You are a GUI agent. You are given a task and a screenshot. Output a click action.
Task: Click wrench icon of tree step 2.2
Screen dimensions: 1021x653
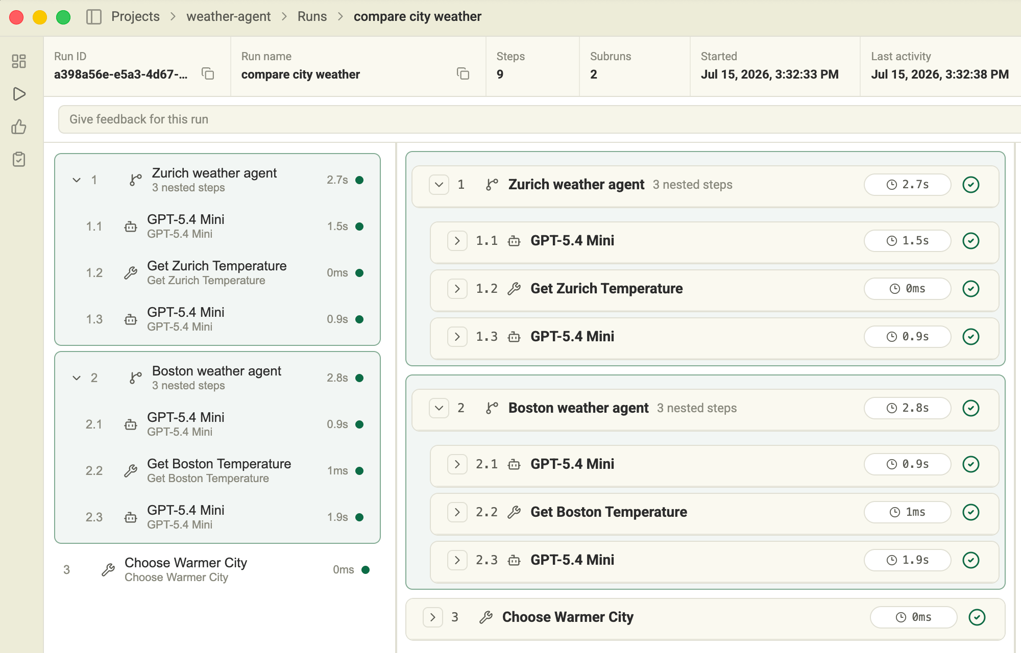click(131, 471)
